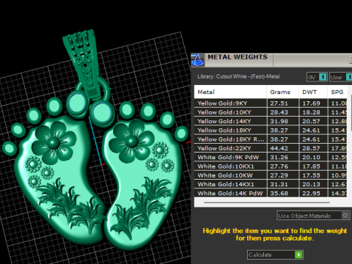
Task: Select the White Gold:10KW row
Action: click(x=271, y=175)
